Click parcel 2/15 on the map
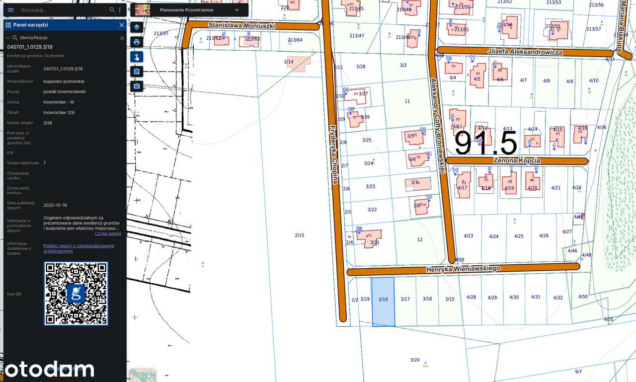Viewport: 636px width, 382px height. click(x=299, y=235)
